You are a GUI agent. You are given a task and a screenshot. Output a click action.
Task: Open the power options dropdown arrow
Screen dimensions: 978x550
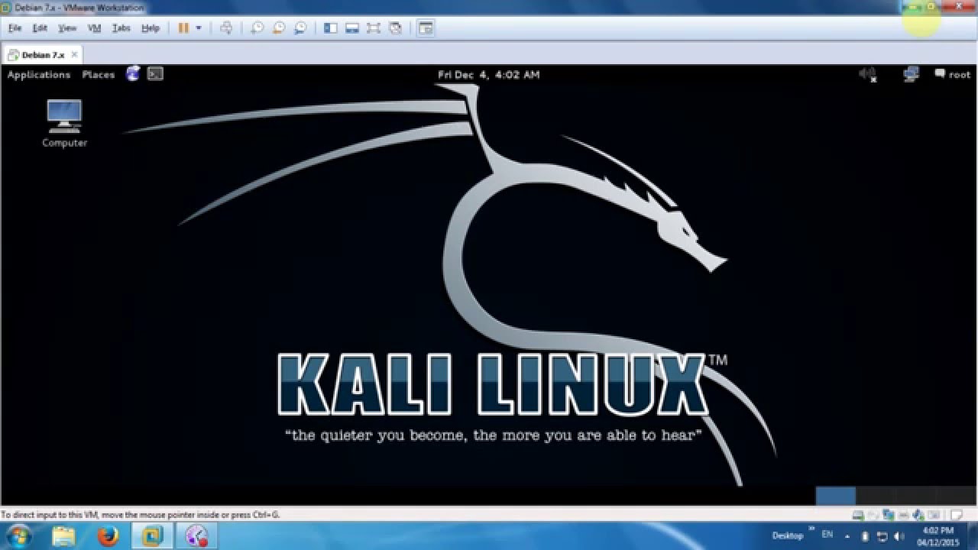[x=199, y=28]
